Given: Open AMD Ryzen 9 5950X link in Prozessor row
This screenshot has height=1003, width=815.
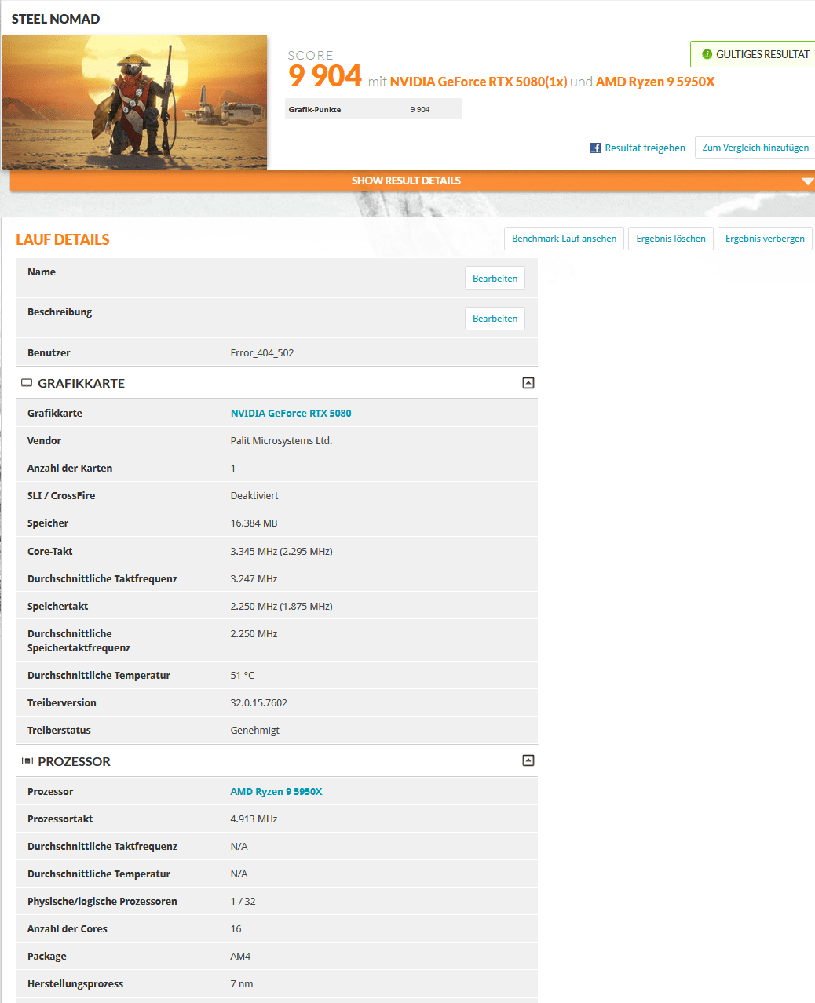Looking at the screenshot, I should [x=276, y=791].
